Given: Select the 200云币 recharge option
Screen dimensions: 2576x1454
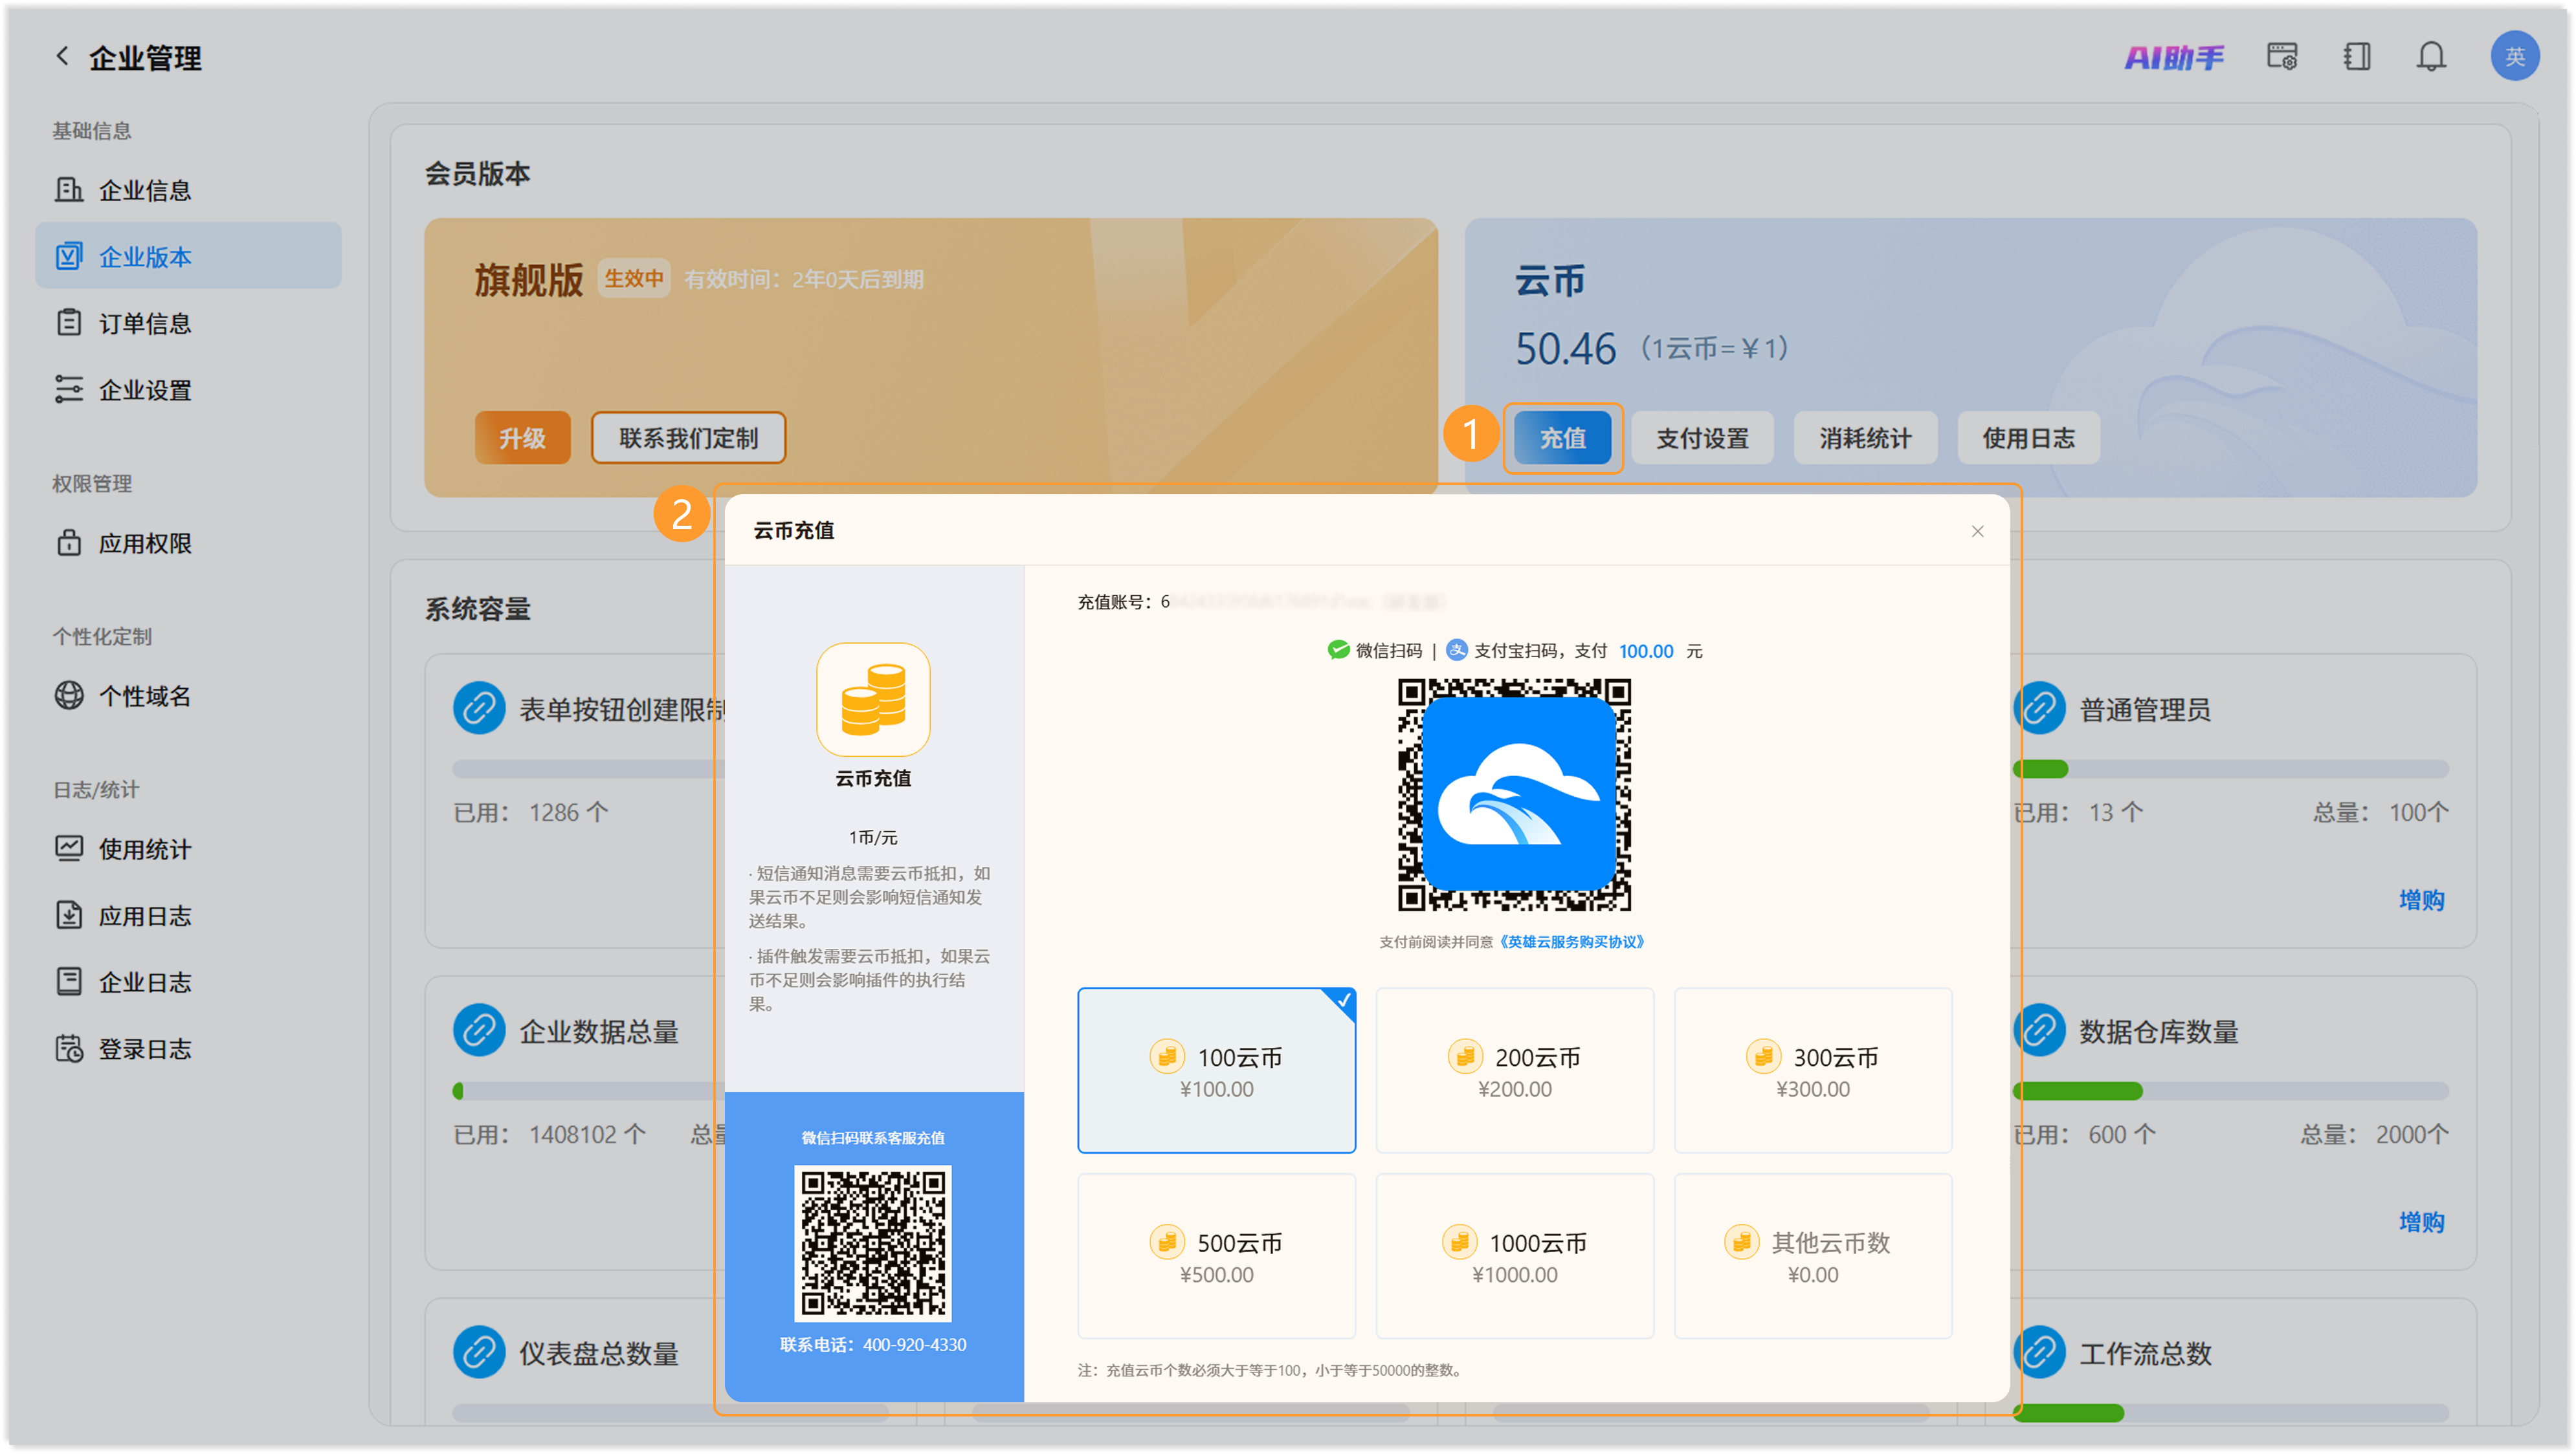Looking at the screenshot, I should point(1514,1070).
